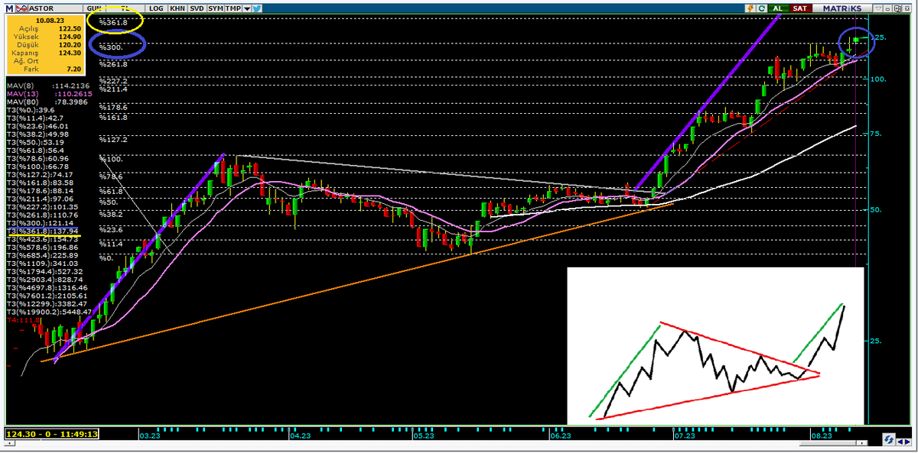Open the window menu triangle dropdown
Screen dimensions: 918x453
click(x=878, y=8)
